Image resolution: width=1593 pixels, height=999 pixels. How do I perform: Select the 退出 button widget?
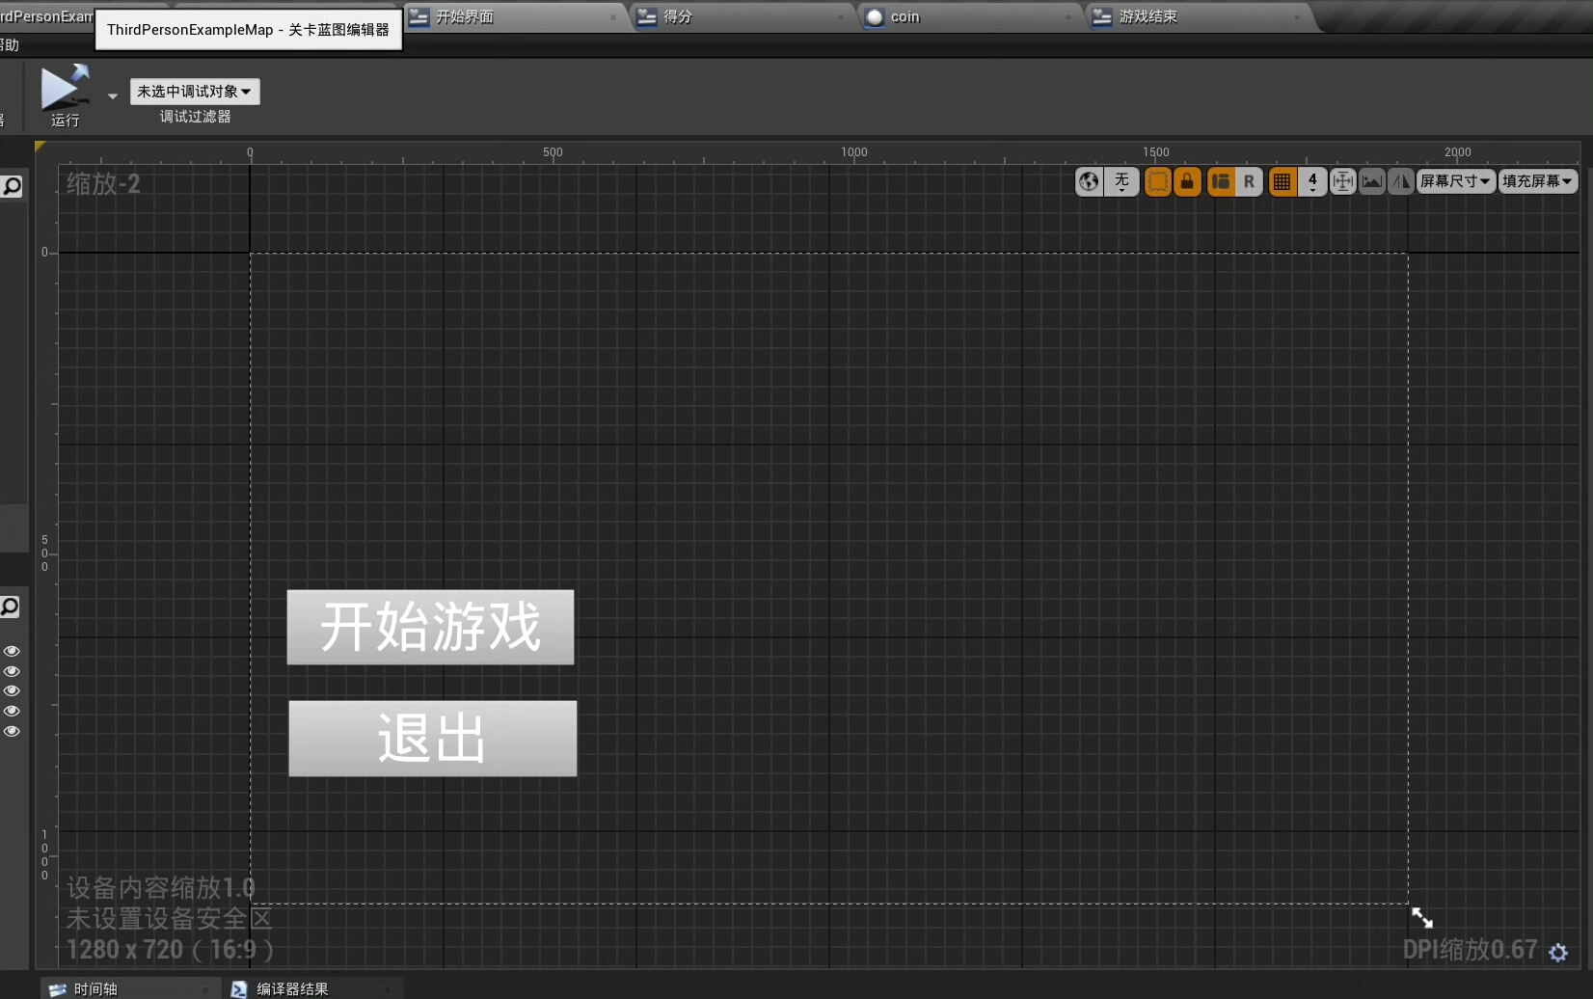pyautogui.click(x=432, y=738)
